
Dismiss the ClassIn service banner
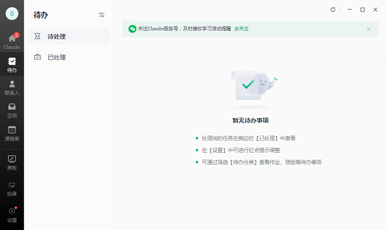point(369,29)
